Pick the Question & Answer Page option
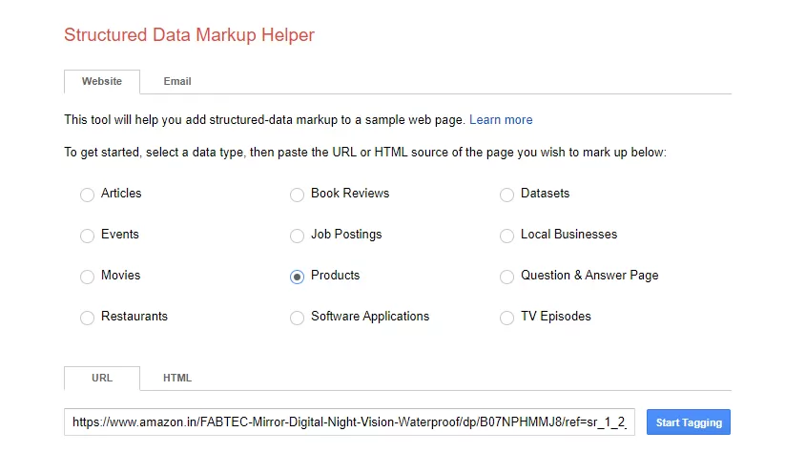Viewport: 785px width, 473px height. click(507, 277)
